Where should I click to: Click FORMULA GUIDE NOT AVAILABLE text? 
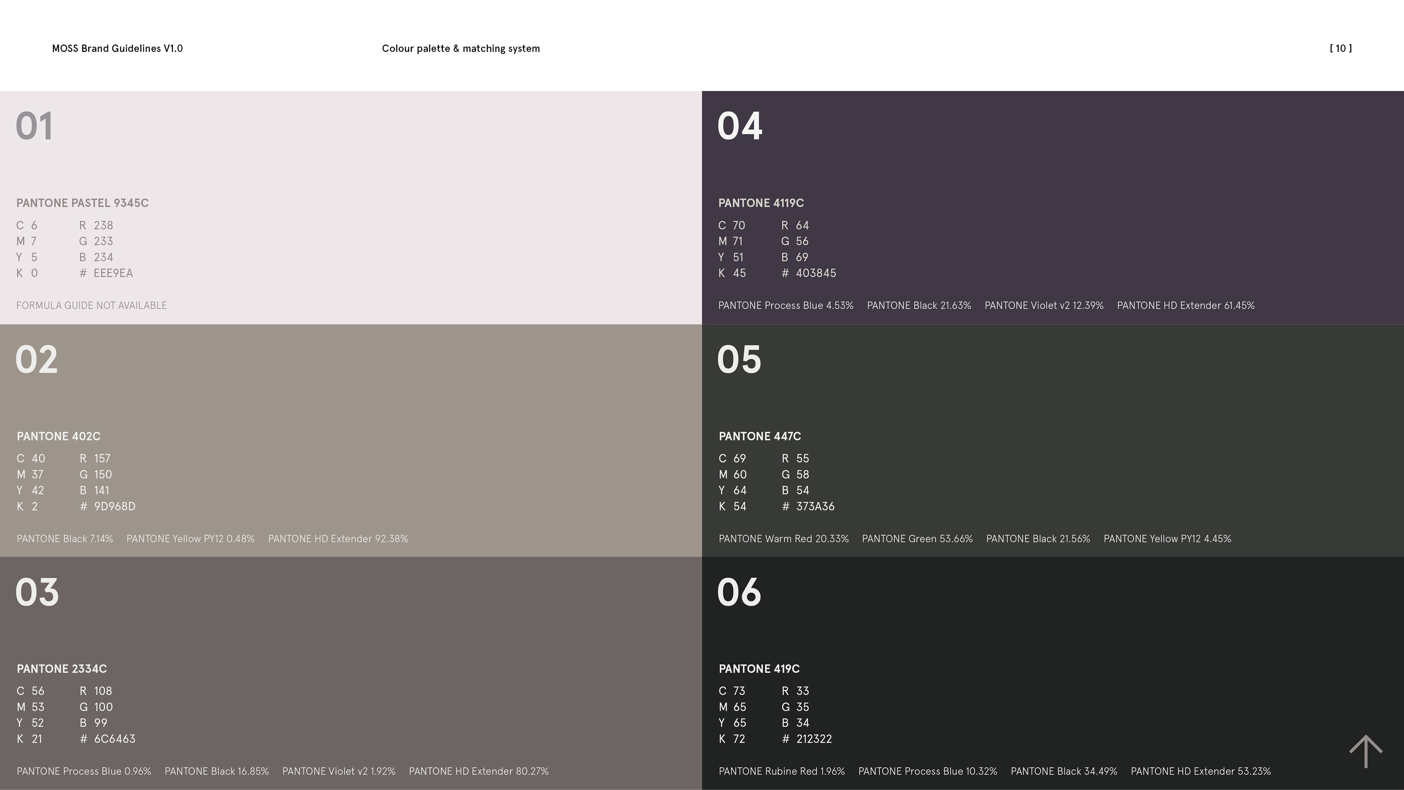coord(91,305)
